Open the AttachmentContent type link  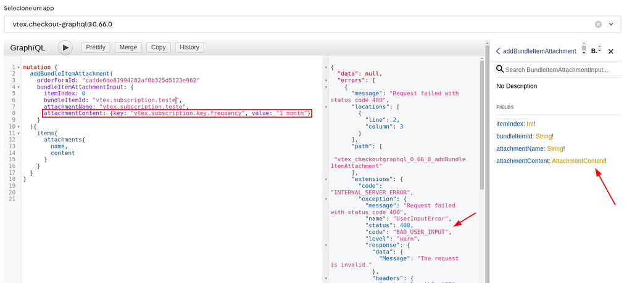coord(578,161)
